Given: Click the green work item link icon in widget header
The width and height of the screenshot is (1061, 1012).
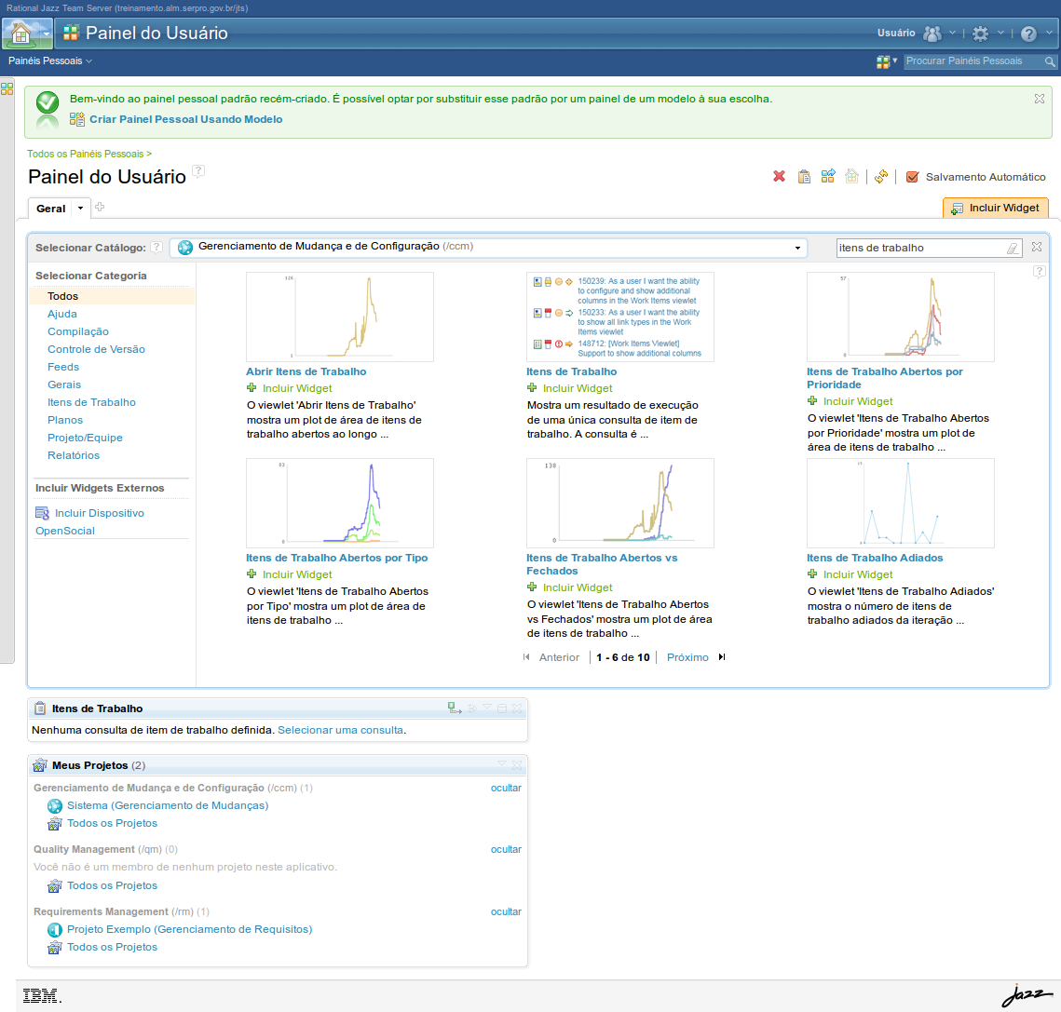Looking at the screenshot, I should coord(455,708).
